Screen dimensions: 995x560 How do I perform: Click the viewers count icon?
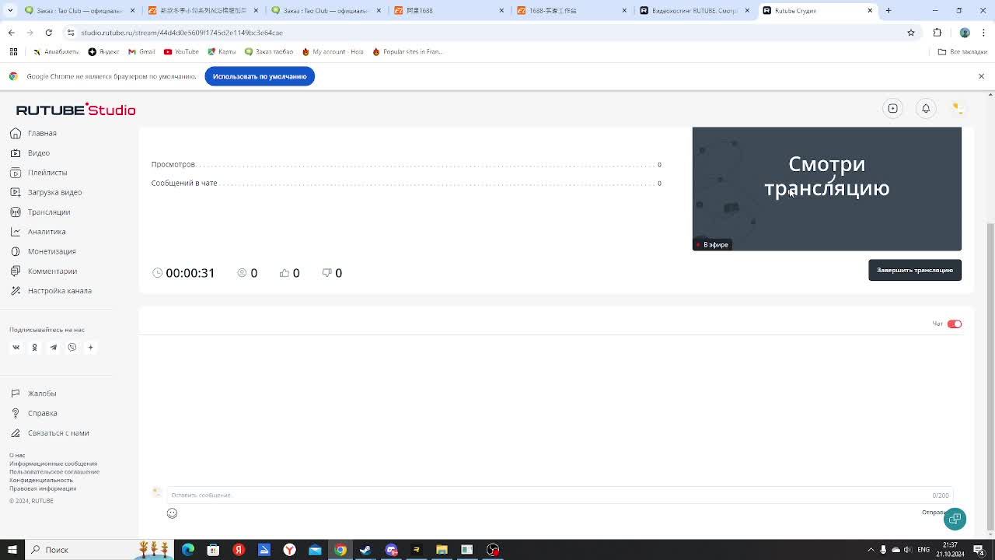(x=242, y=273)
